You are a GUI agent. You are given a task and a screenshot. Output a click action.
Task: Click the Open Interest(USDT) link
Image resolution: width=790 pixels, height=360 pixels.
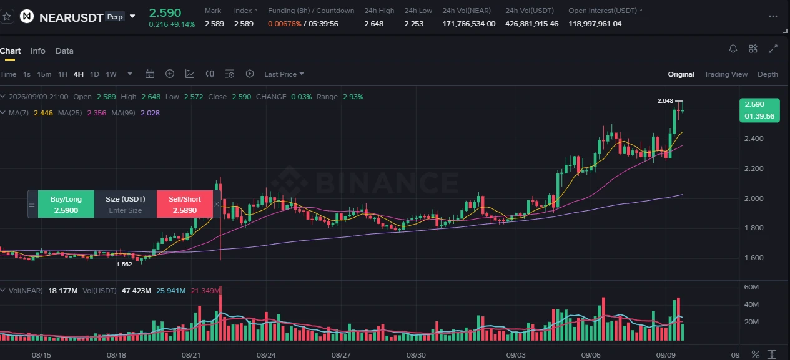(x=605, y=11)
